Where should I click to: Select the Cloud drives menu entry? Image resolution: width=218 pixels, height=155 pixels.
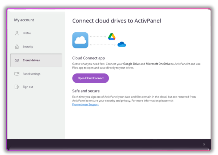coord(31,60)
